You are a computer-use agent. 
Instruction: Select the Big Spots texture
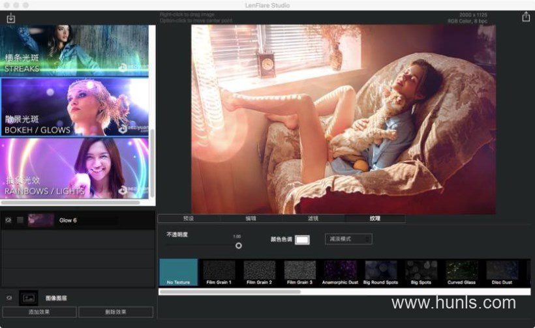(421, 272)
